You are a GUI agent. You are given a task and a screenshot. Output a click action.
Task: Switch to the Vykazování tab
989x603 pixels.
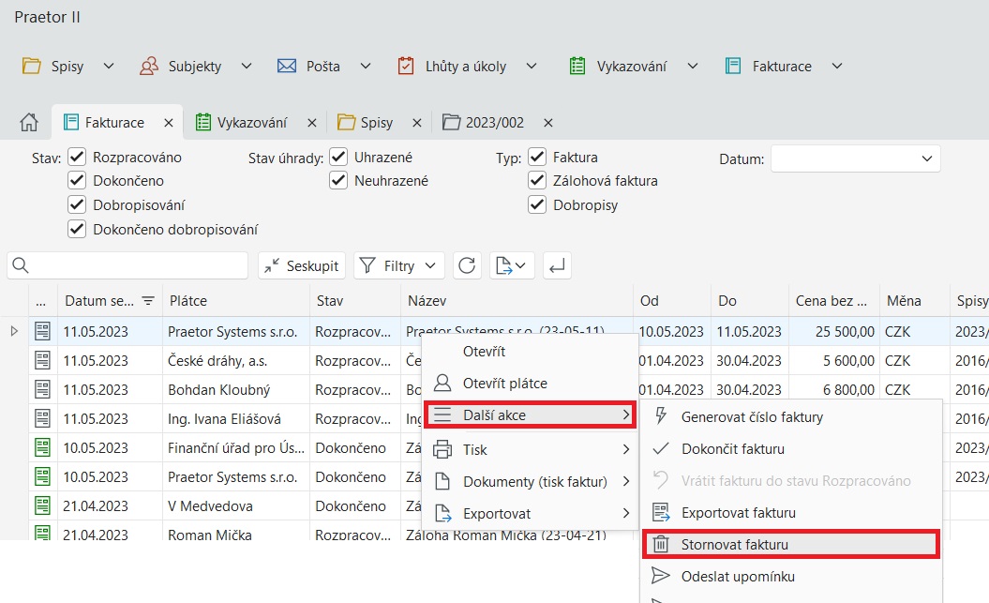pos(251,123)
